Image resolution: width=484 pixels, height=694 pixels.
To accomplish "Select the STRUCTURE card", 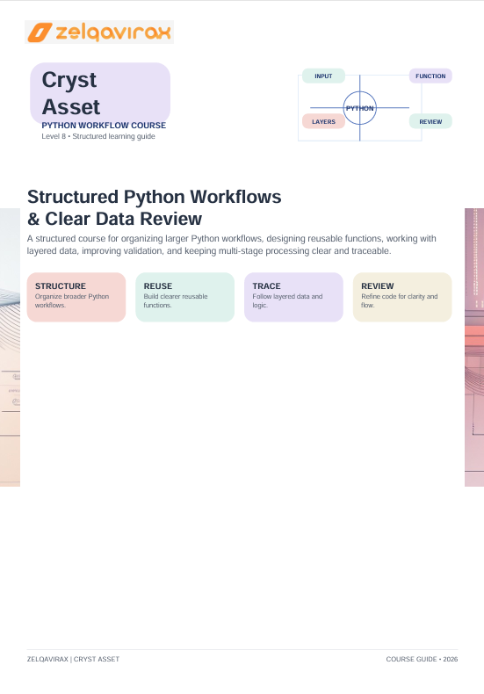I will [76, 298].
